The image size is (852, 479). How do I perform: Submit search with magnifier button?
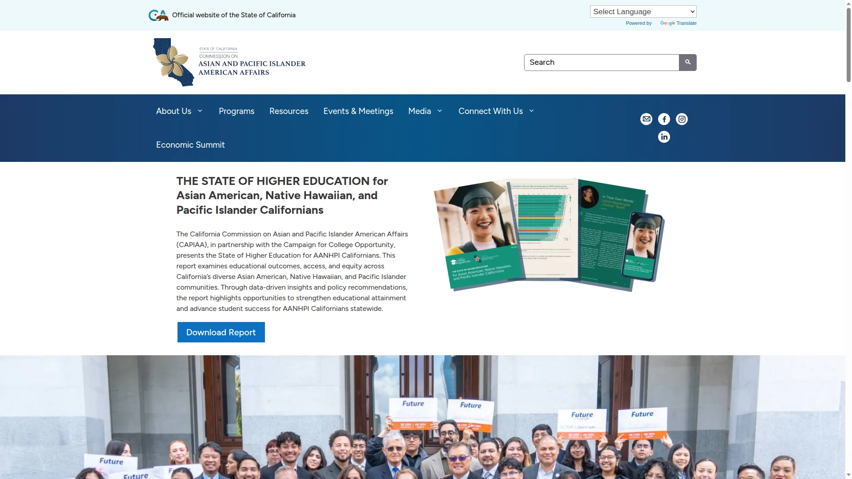click(687, 63)
